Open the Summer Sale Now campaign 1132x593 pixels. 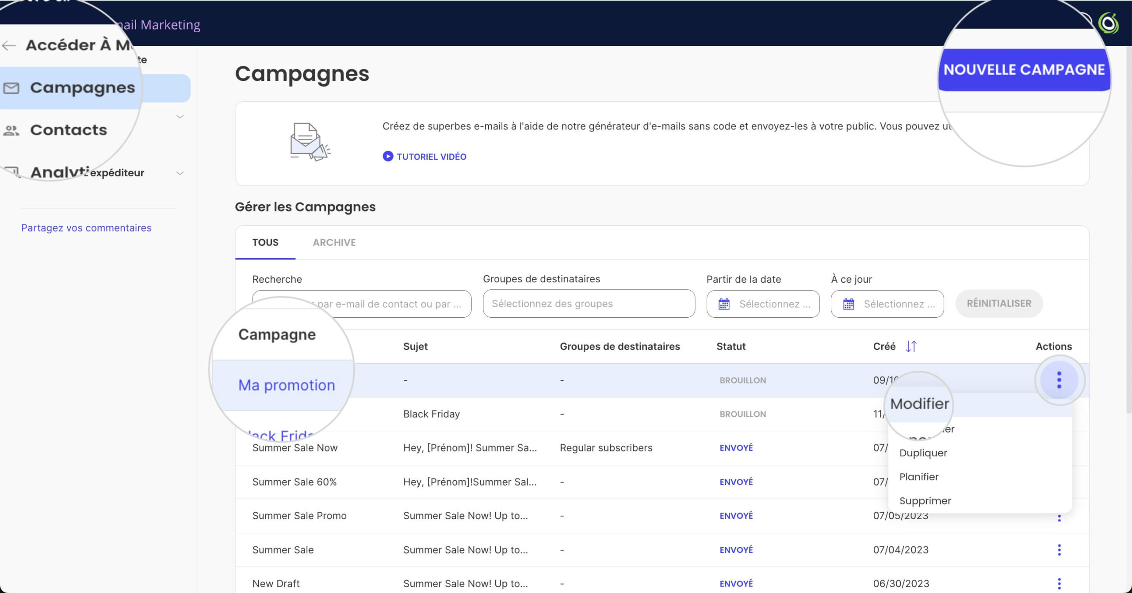[x=294, y=448]
